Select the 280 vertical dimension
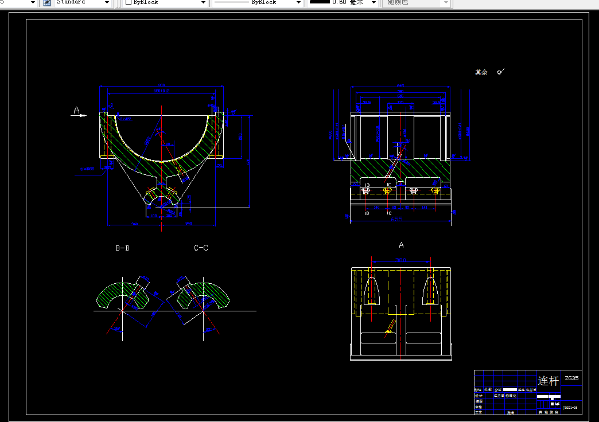Screen dimensions: 599x422 (240, 136)
